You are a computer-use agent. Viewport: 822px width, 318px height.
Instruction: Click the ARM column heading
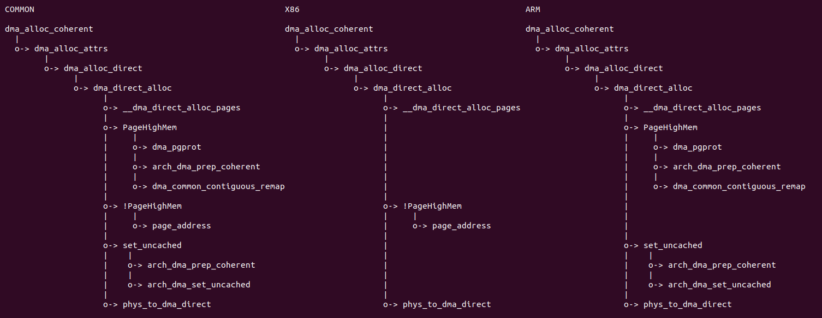coord(533,10)
